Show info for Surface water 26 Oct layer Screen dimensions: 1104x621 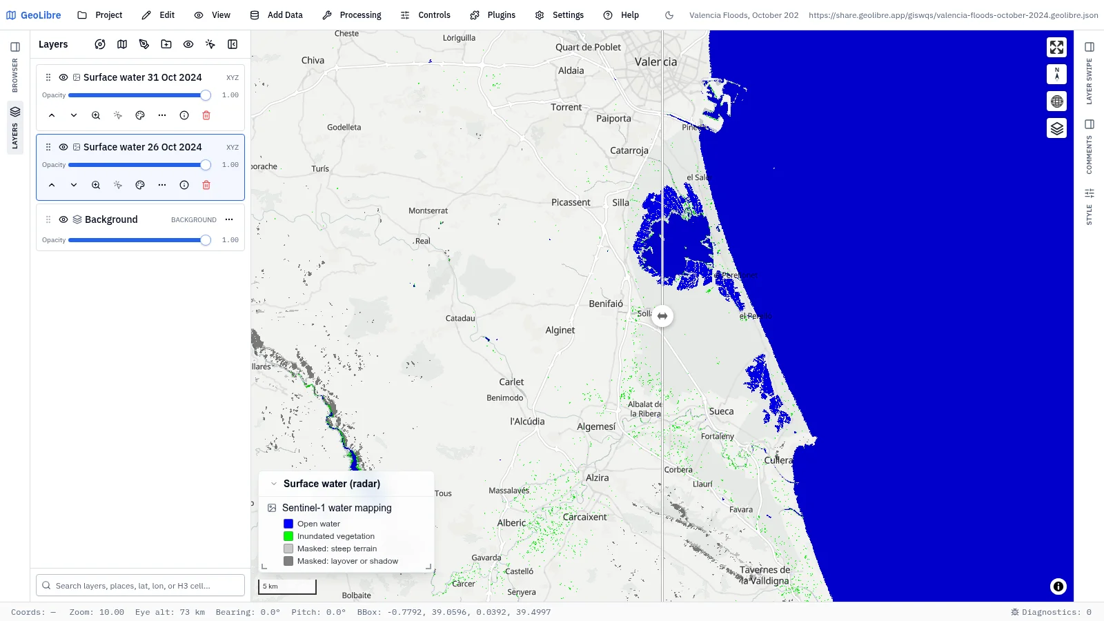click(x=184, y=185)
